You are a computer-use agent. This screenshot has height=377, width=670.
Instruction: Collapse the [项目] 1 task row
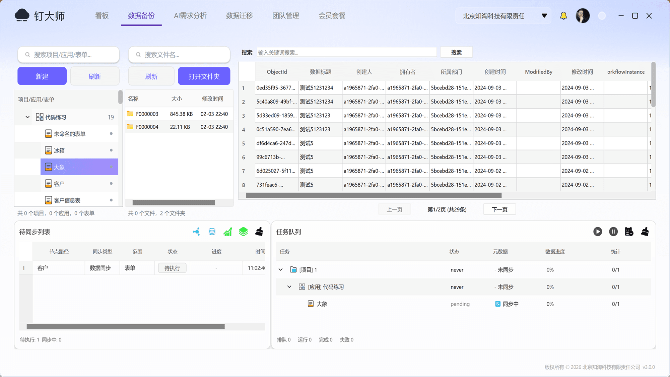pos(281,269)
